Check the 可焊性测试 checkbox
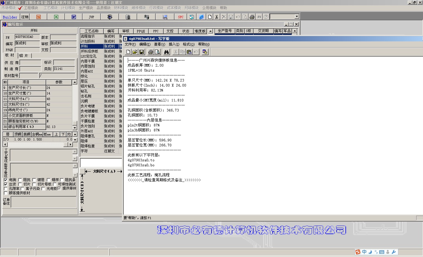Viewport: 423px width, 257px height. (55, 184)
